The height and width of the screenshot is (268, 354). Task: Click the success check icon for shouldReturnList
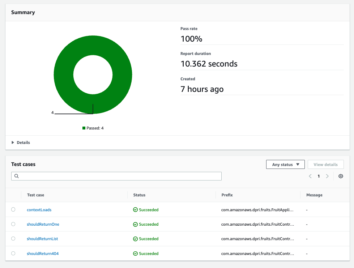(x=135, y=239)
